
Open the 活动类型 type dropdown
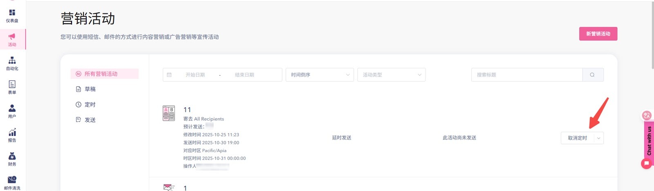point(391,75)
